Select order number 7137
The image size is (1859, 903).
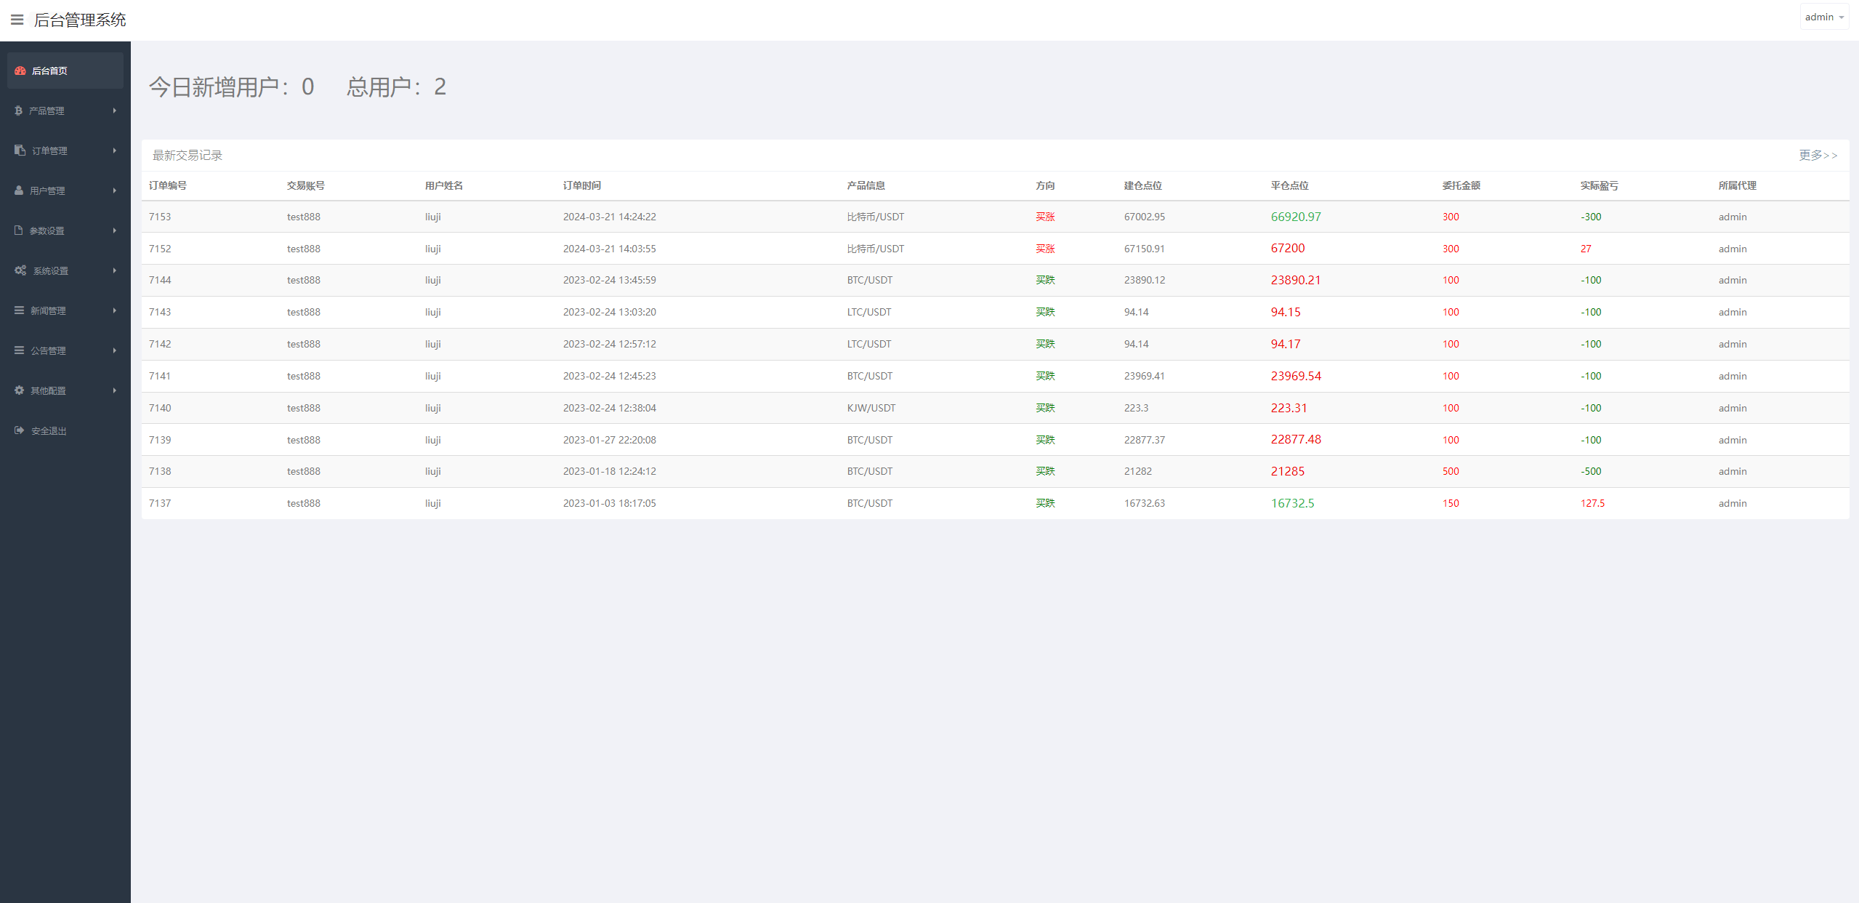coord(160,503)
